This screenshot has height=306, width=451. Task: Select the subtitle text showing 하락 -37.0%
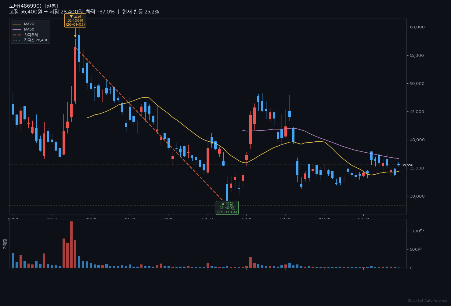tap(100, 12)
